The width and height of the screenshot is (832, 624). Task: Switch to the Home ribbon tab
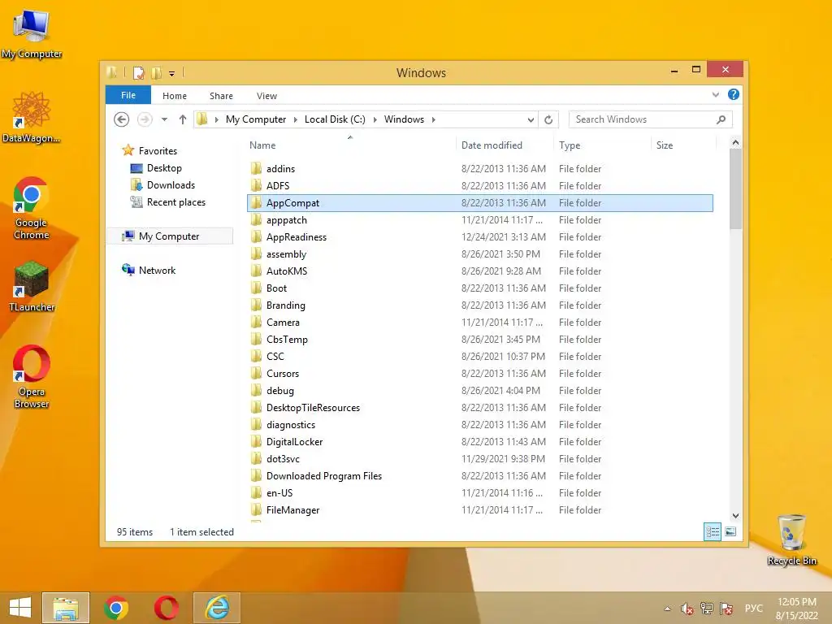(x=175, y=96)
